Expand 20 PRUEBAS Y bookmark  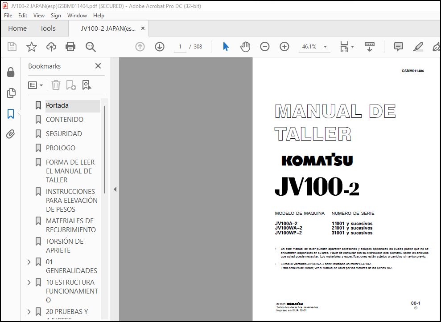[x=29, y=312]
